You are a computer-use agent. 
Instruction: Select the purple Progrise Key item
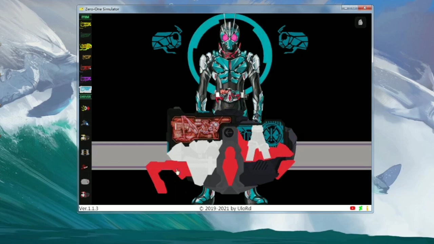[85, 79]
